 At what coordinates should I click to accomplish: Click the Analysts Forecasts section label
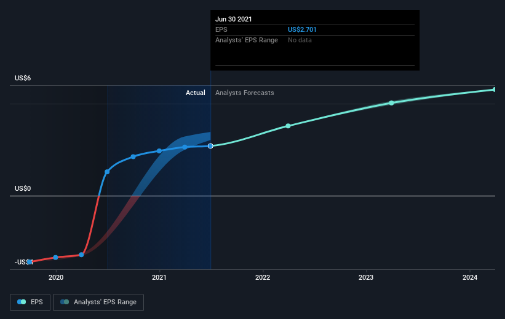pos(244,93)
